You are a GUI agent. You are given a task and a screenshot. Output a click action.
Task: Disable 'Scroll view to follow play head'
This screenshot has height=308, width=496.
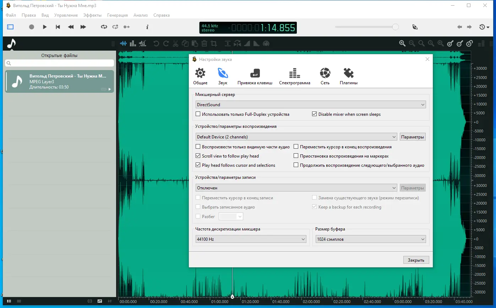pos(198,156)
